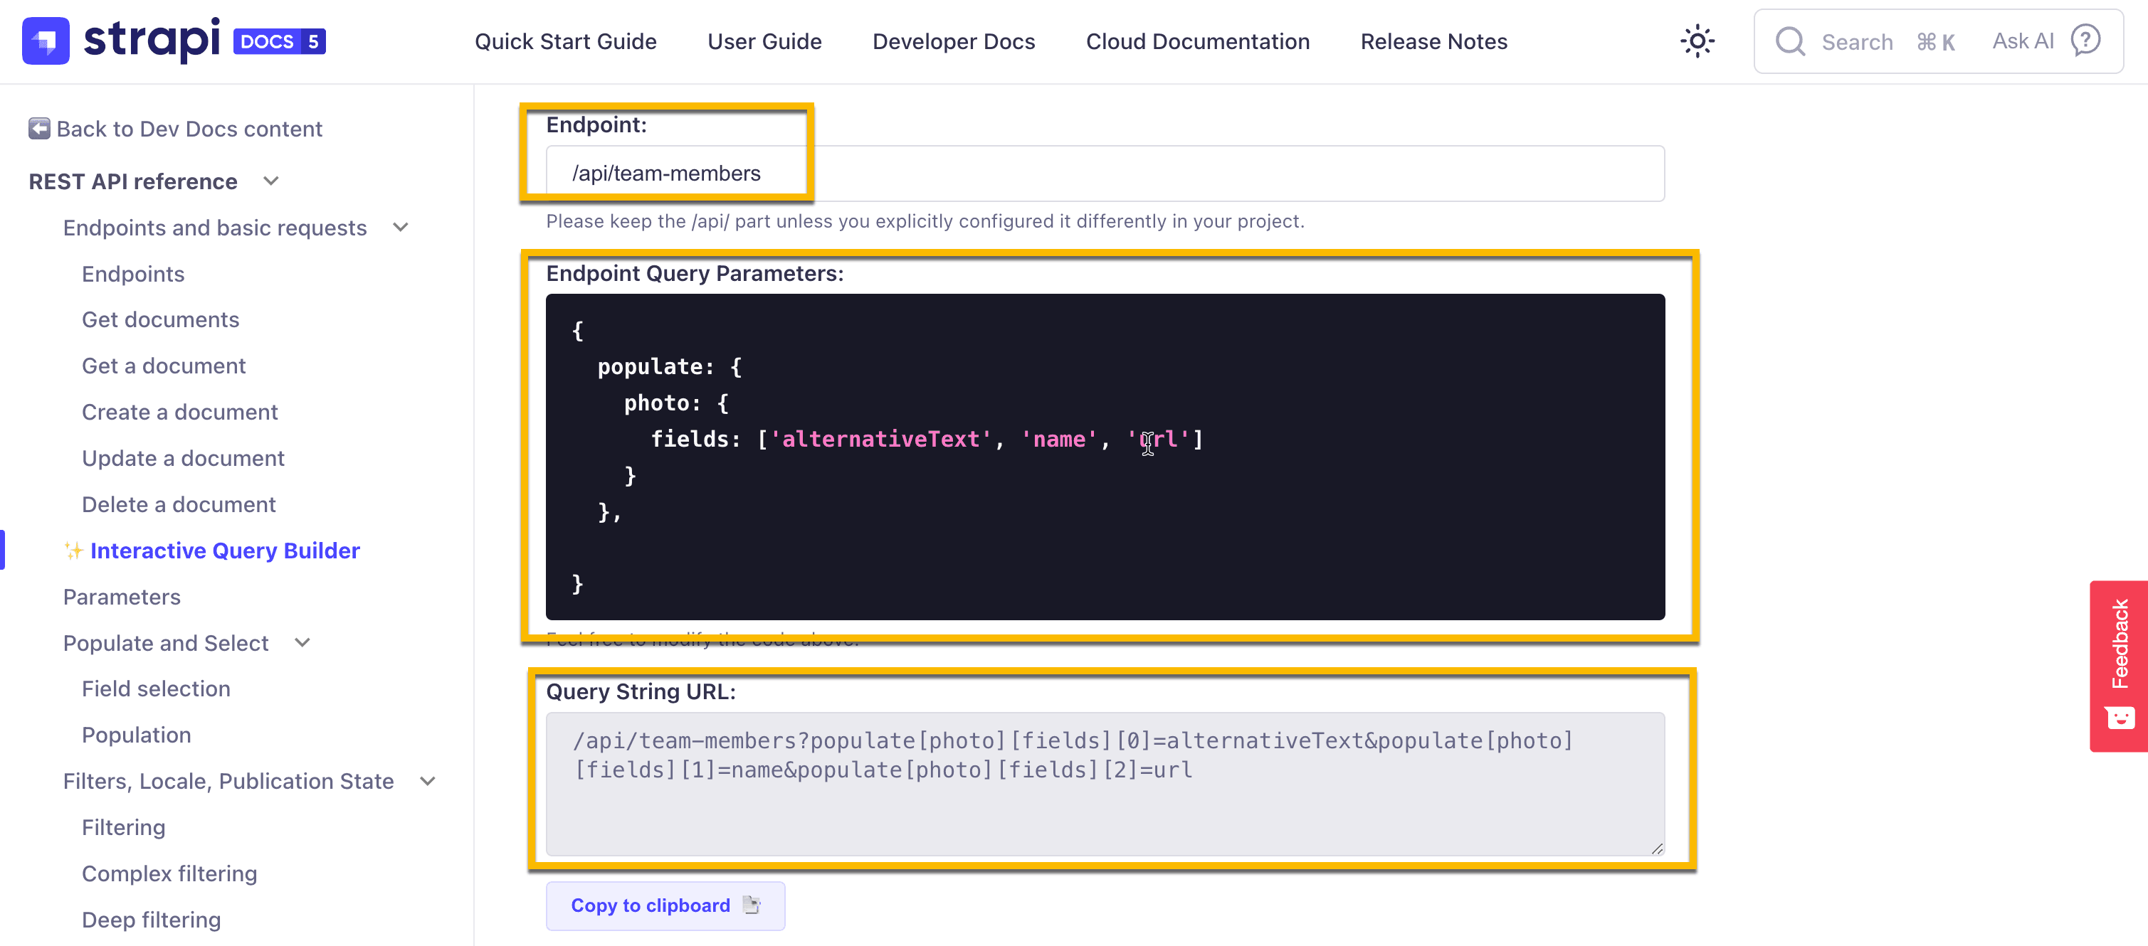Click the Strapi logo icon
Viewport: 2148px width, 946px height.
(x=46, y=41)
